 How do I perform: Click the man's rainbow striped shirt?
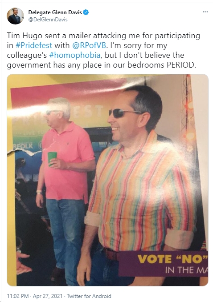coord(143,193)
